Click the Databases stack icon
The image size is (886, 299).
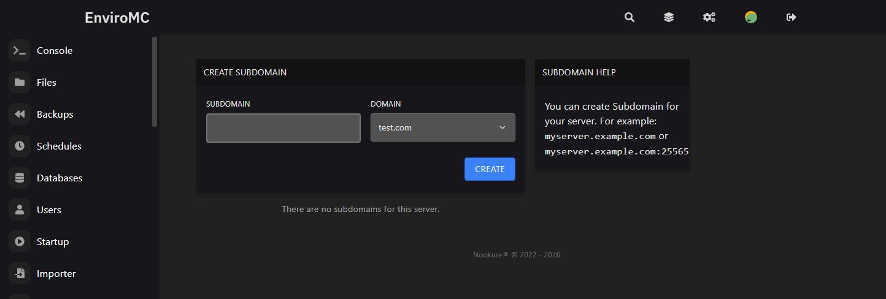pyautogui.click(x=20, y=178)
